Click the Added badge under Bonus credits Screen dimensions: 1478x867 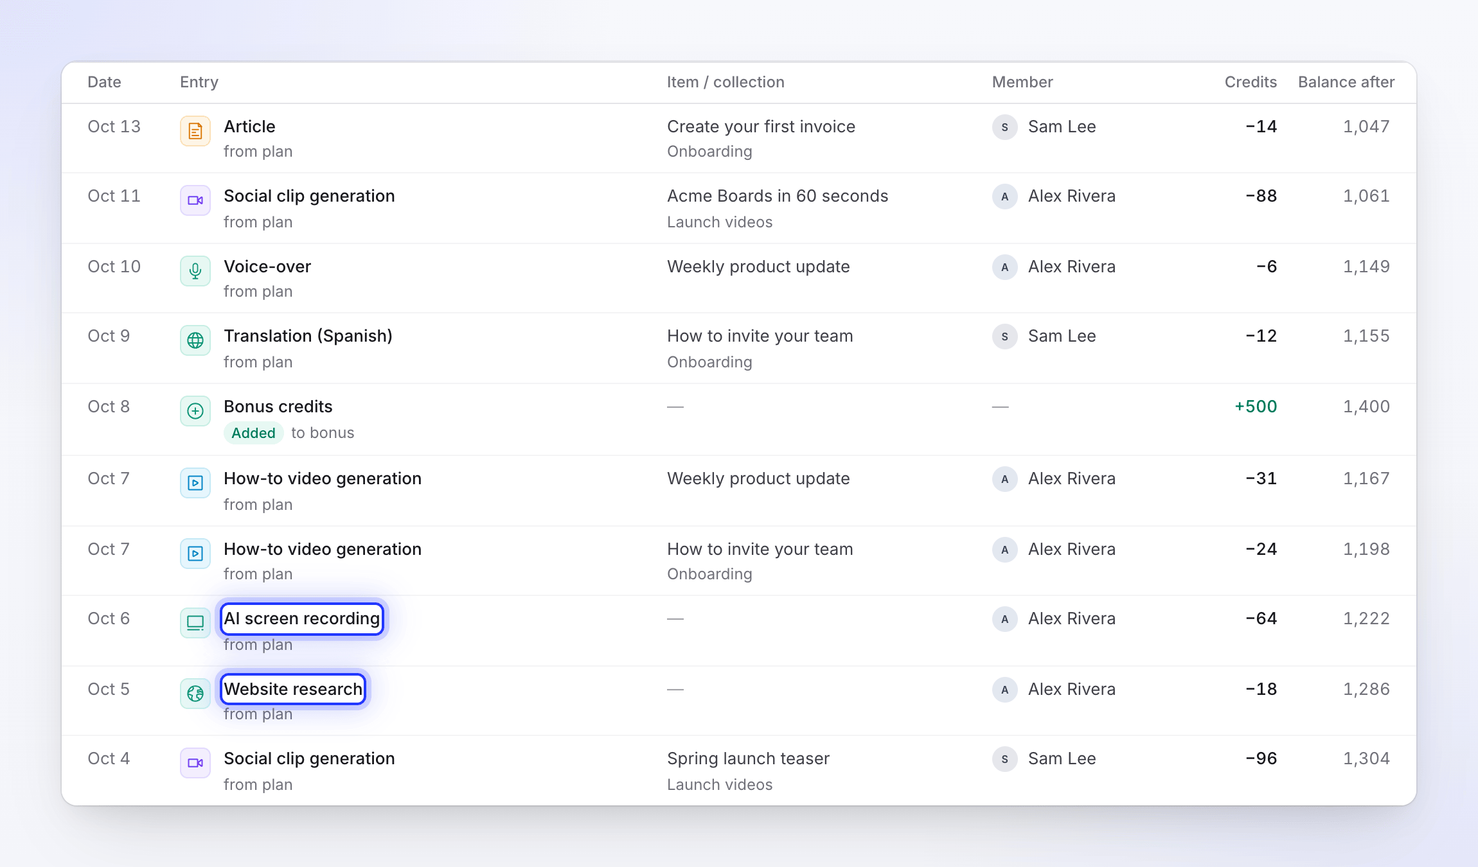pos(254,433)
